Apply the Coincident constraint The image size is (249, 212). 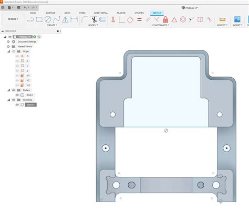(x=122, y=19)
